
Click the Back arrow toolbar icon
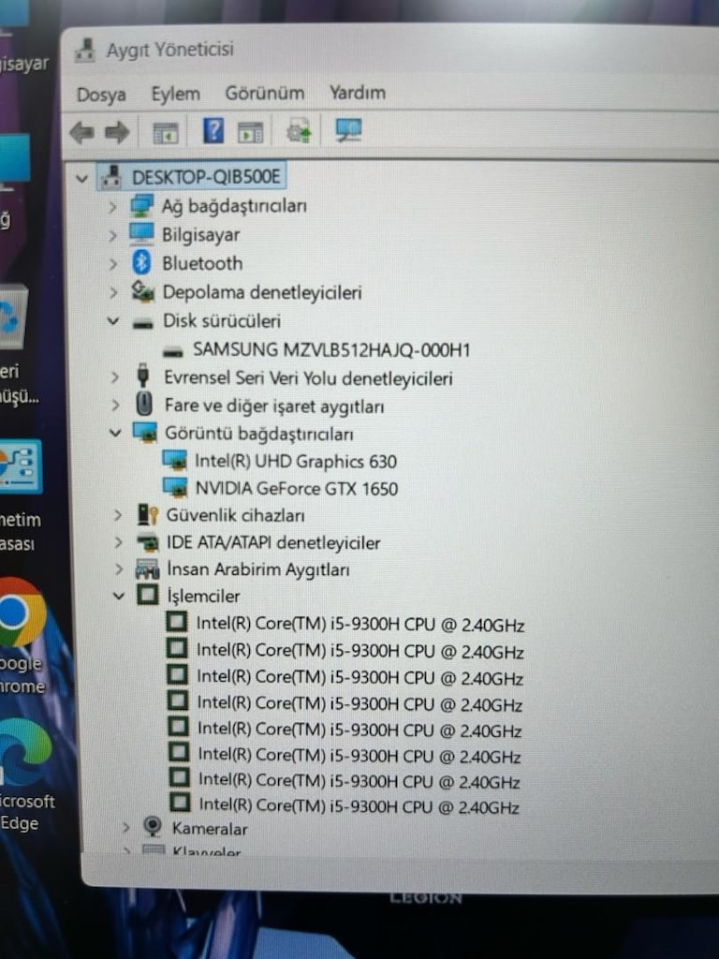81,132
